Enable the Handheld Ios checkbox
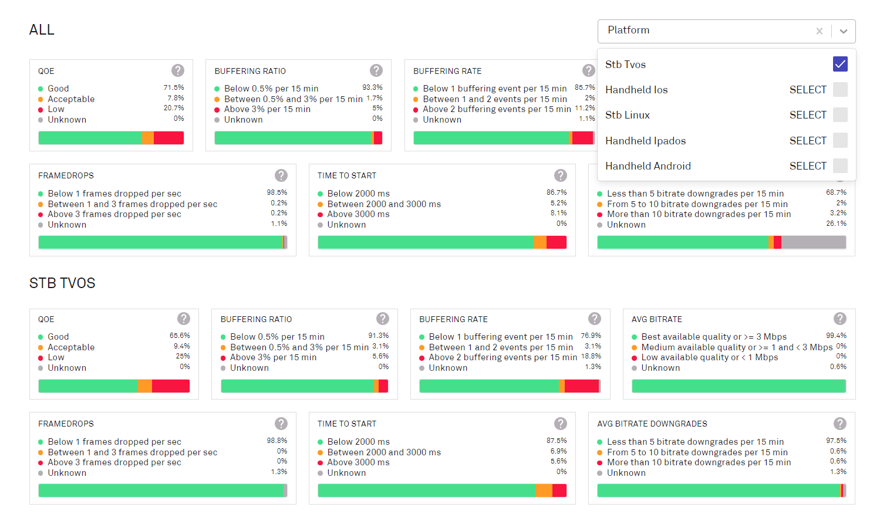The width and height of the screenshot is (880, 521). click(x=840, y=90)
